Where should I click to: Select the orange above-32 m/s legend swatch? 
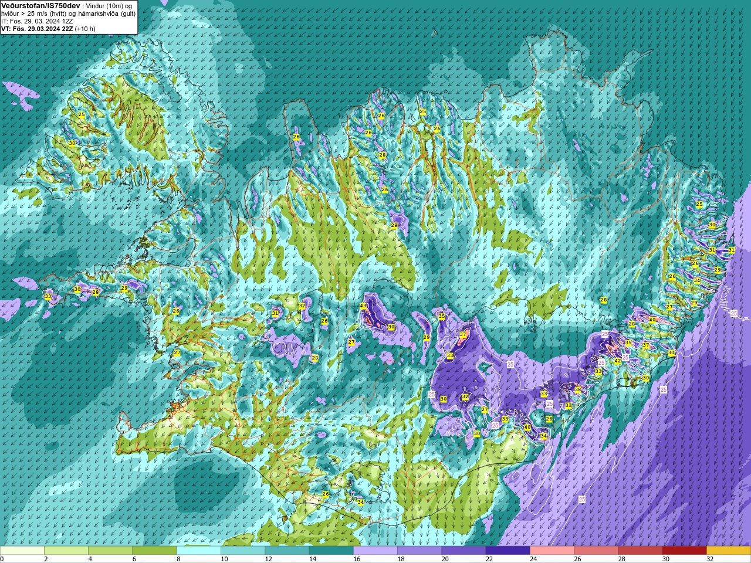(x=729, y=551)
